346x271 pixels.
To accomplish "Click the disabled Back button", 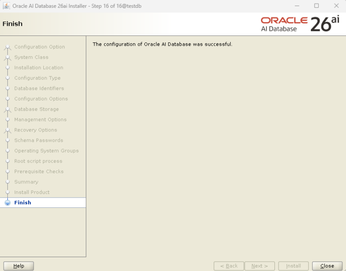I will 229,266.
